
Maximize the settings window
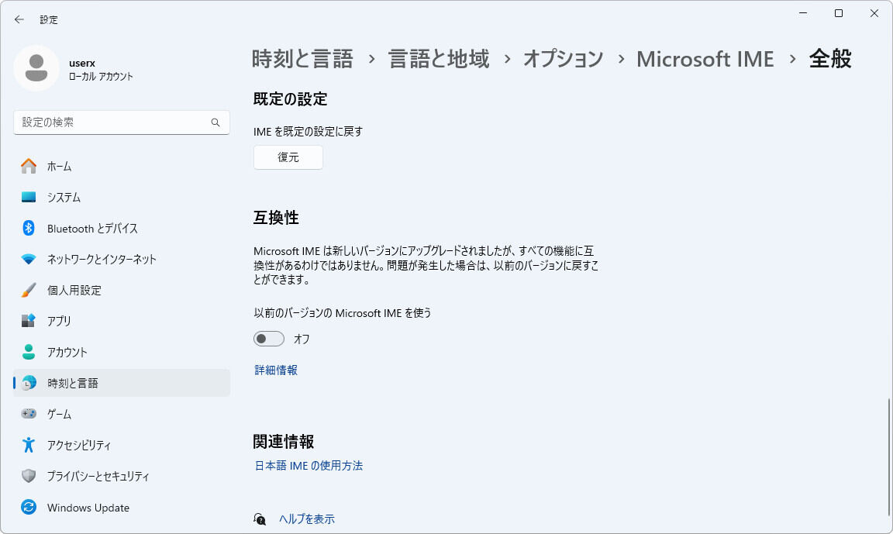click(838, 13)
